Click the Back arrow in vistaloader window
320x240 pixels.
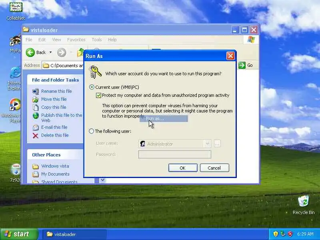[30, 52]
